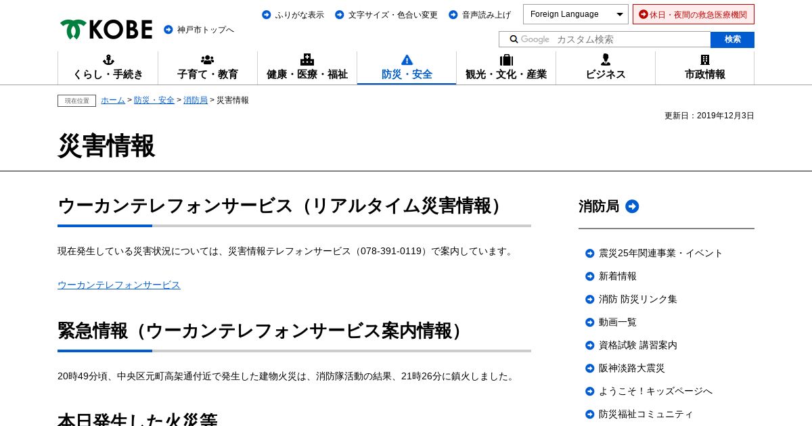Viewport: 812px width, 426px height.
Task: Click anchor icon above くらし・手続き
Action: coord(108,60)
